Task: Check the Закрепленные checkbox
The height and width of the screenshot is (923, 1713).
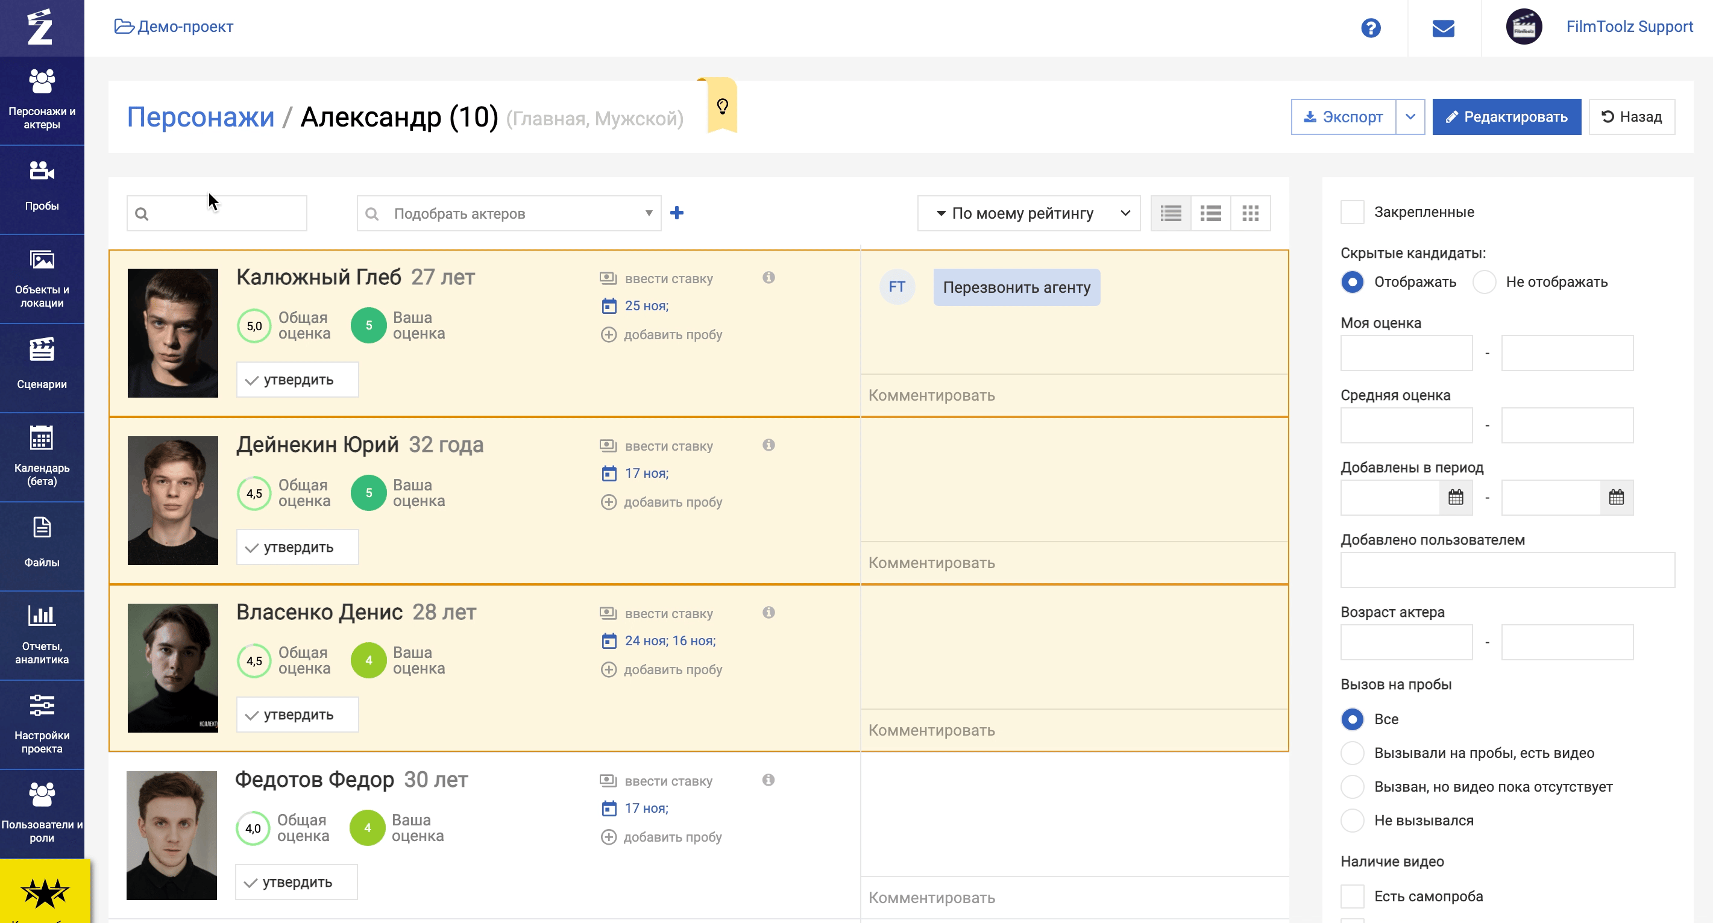Action: click(x=1353, y=212)
